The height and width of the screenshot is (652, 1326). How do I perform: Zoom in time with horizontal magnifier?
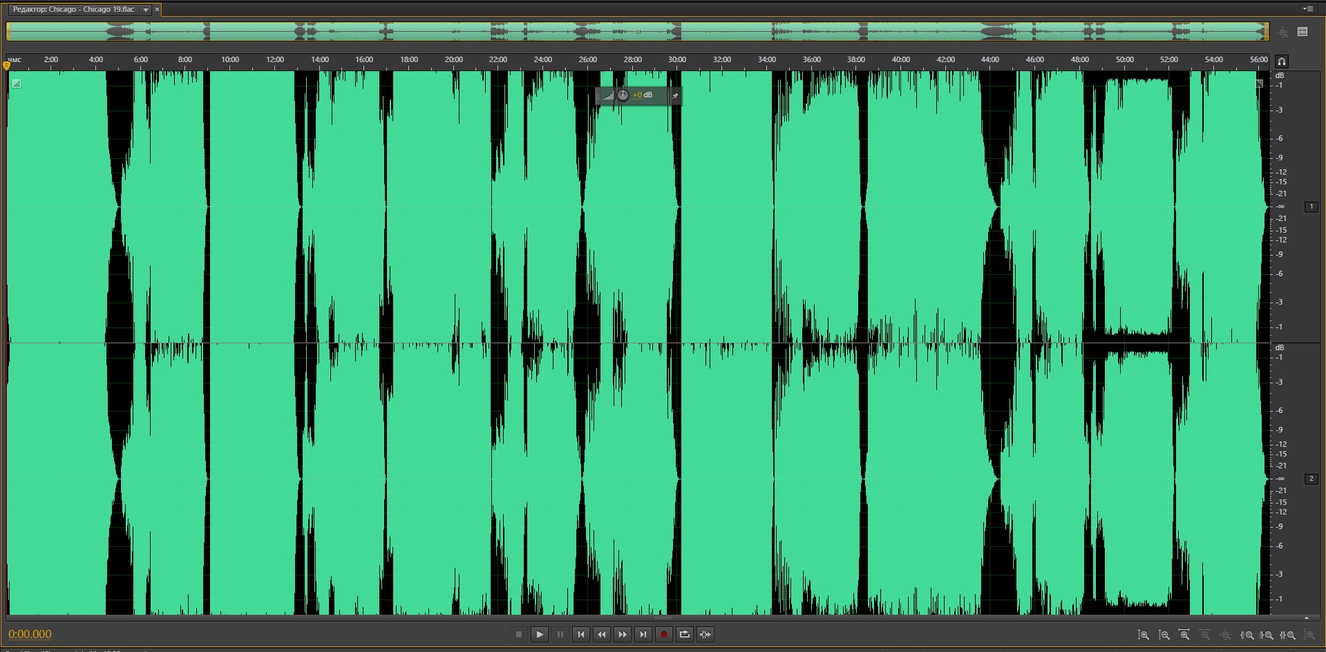(x=1184, y=635)
